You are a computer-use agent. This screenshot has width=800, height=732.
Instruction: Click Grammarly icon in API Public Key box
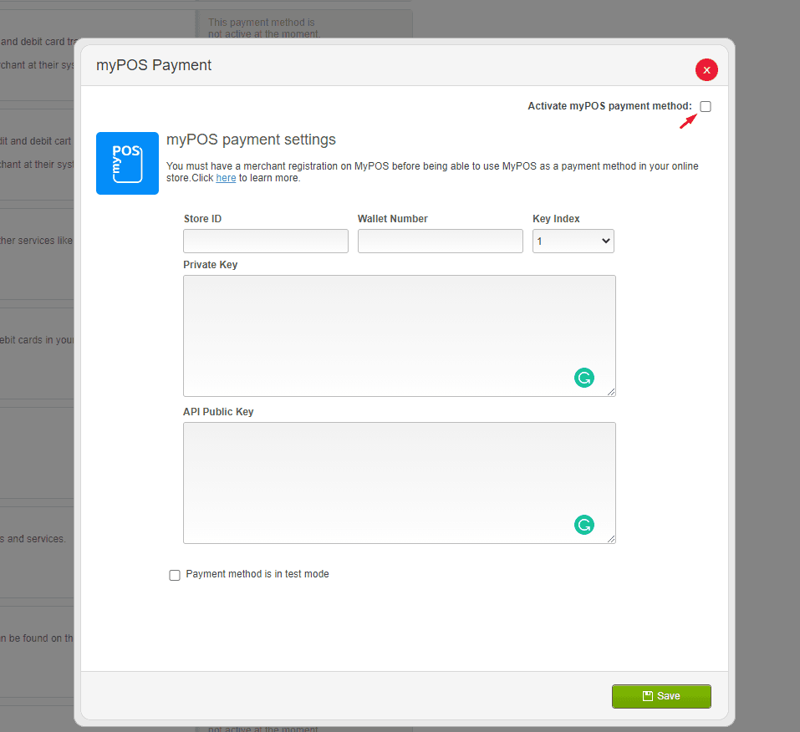pyautogui.click(x=583, y=525)
